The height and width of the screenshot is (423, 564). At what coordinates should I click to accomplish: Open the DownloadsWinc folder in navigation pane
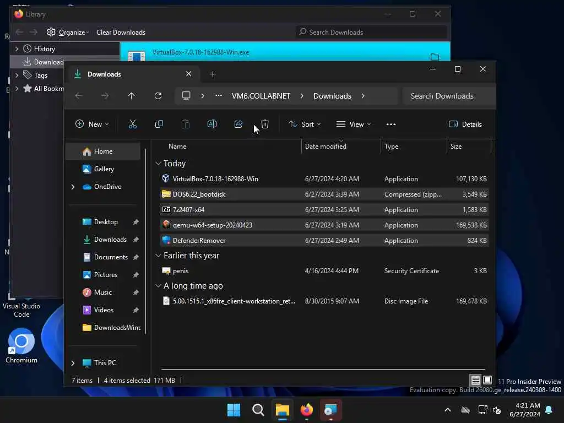(x=111, y=328)
